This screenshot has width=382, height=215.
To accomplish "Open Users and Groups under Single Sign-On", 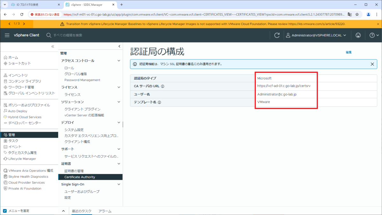I will [x=82, y=192].
